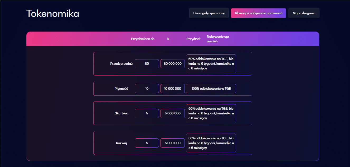This screenshot has width=350, height=167.
Task: Click the Skarbiec row label
Action: coord(121,113)
